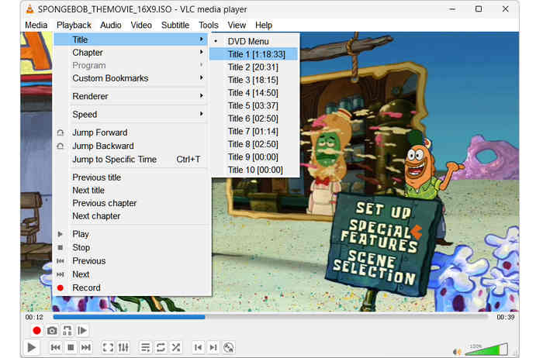Select Title 5 [03:37]

tap(254, 105)
